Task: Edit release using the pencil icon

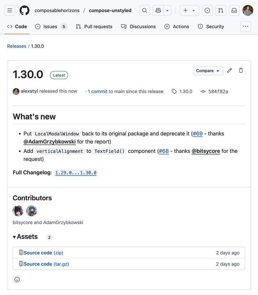Action: (x=229, y=71)
